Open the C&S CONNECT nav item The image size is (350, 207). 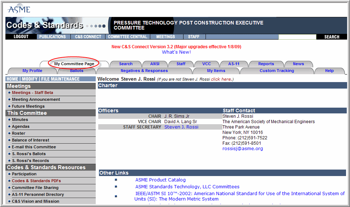click(x=88, y=37)
